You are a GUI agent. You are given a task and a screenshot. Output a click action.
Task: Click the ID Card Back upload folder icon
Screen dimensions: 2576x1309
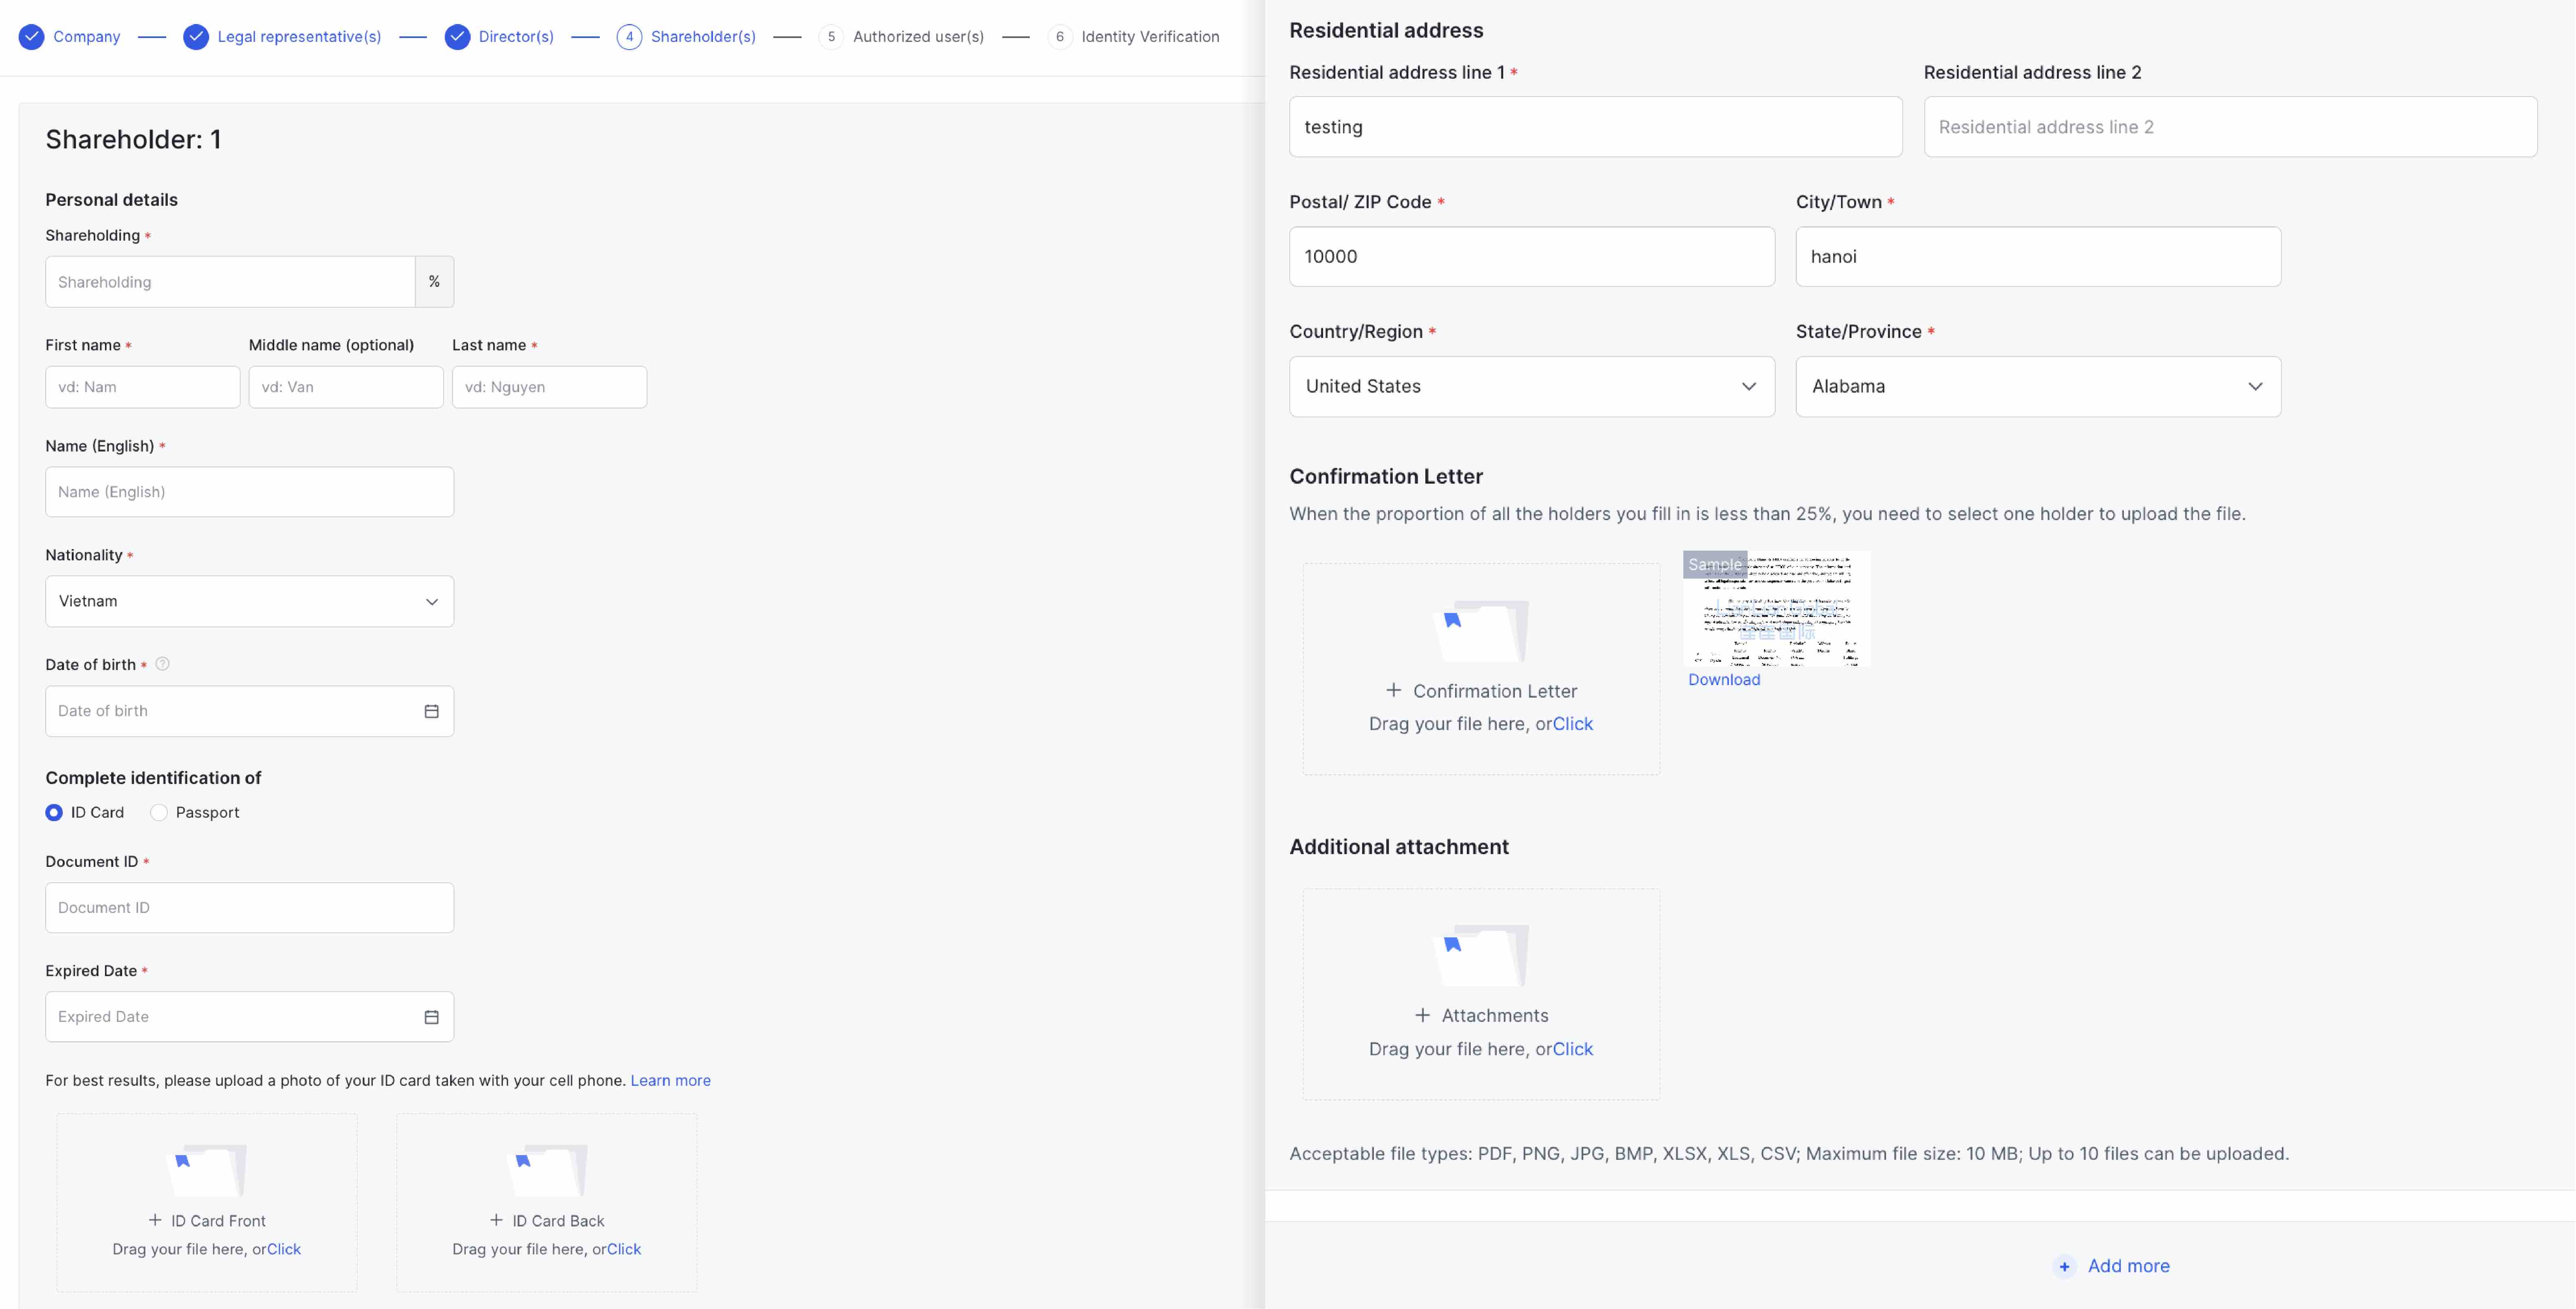547,1170
